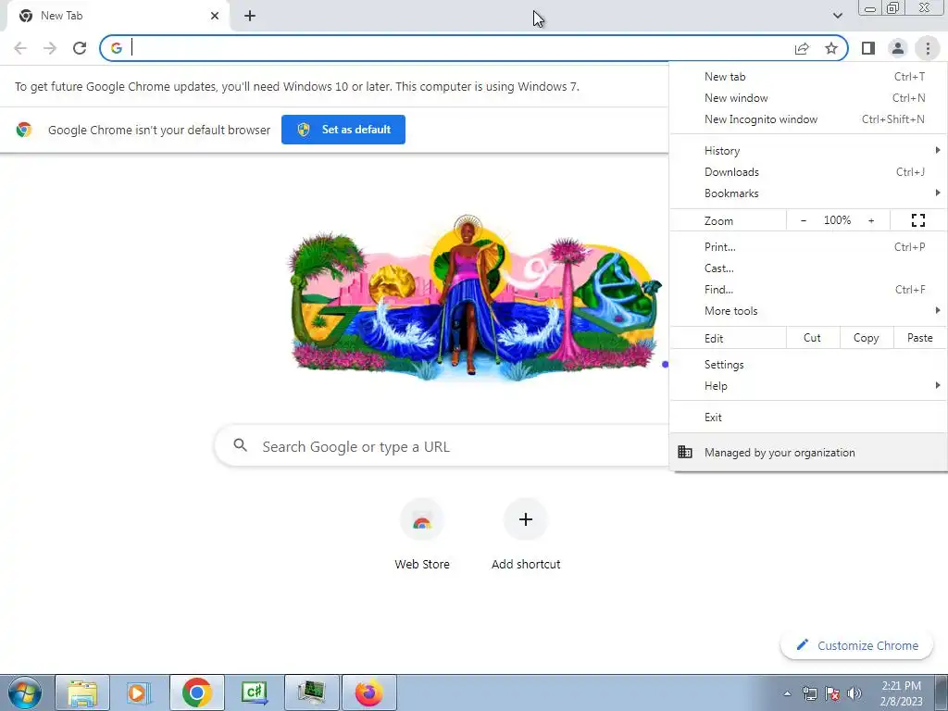Expand the Help submenu
Viewport: 948px width, 711px height.
(808, 386)
